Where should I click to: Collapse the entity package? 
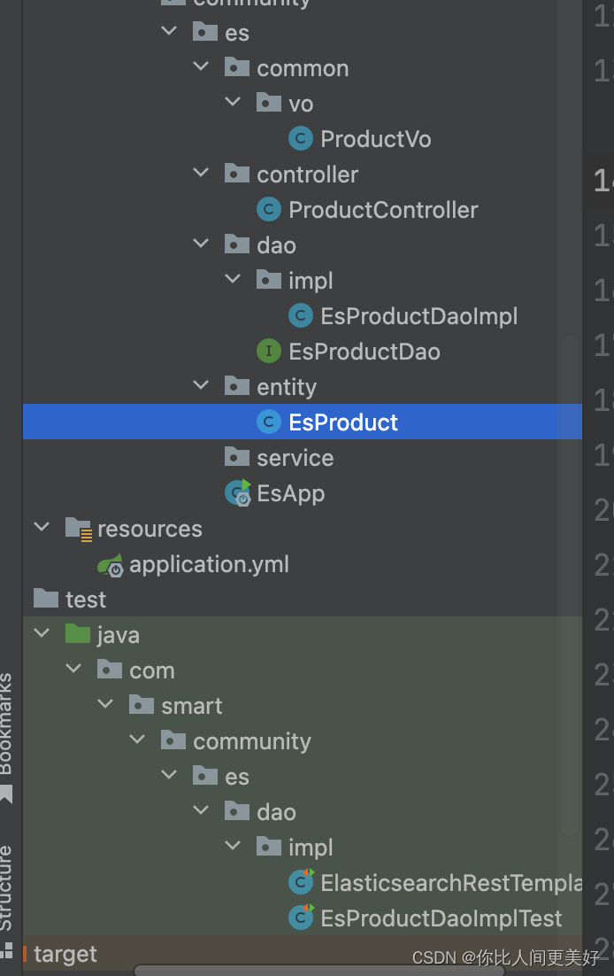coord(202,386)
